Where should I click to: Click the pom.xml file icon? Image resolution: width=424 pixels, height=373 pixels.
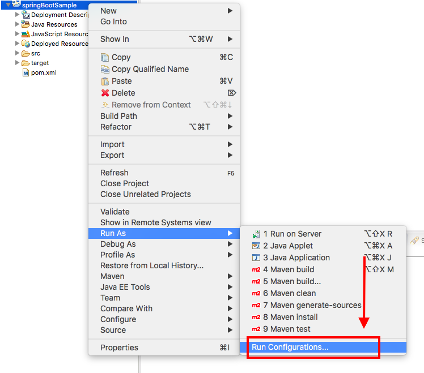pos(26,72)
